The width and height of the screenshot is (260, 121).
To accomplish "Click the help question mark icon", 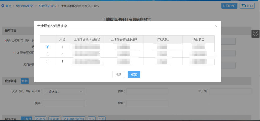I will point(256,34).
